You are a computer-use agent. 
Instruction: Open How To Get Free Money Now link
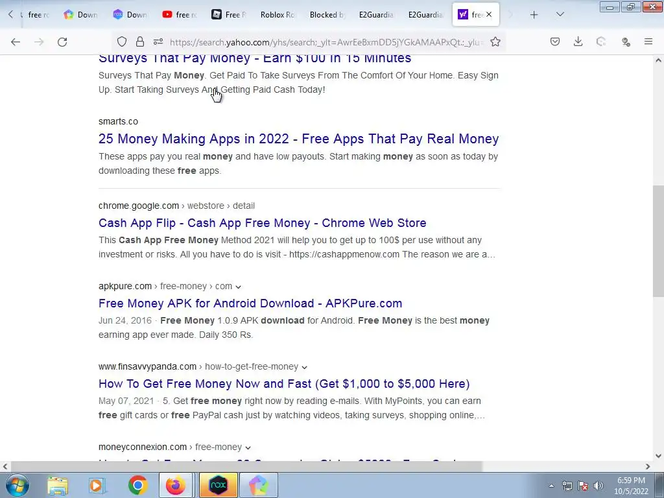284,384
